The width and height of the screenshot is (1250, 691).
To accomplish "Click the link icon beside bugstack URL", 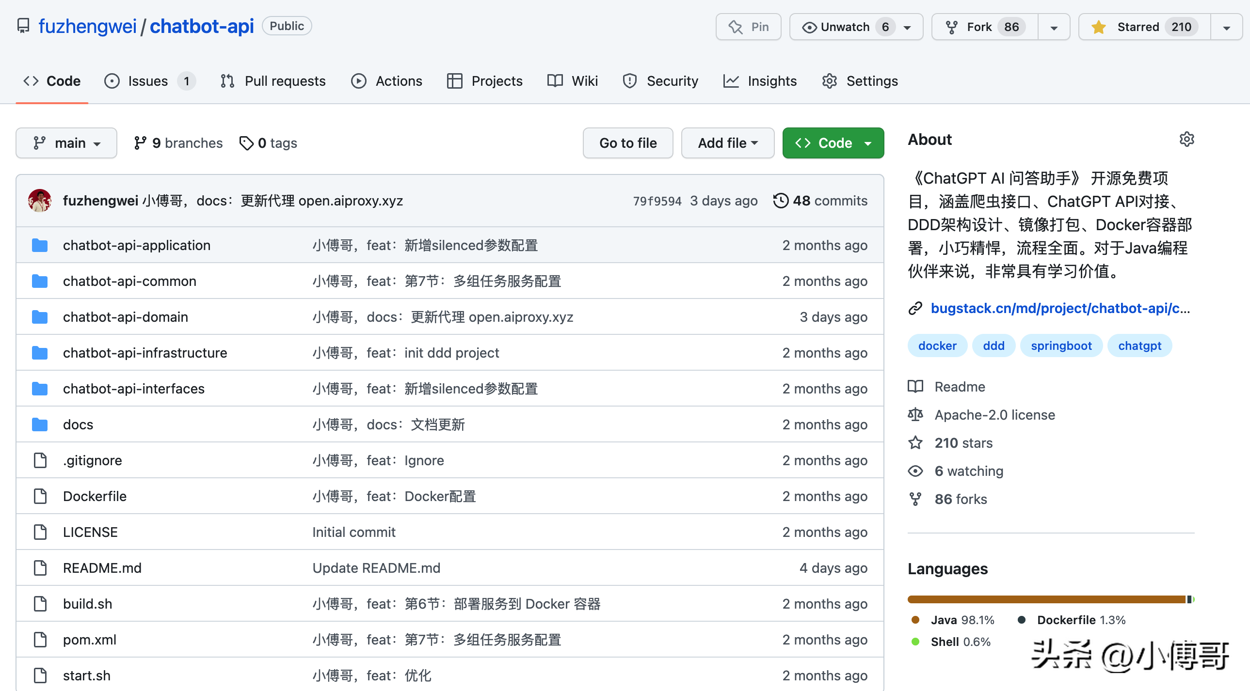I will tap(915, 308).
